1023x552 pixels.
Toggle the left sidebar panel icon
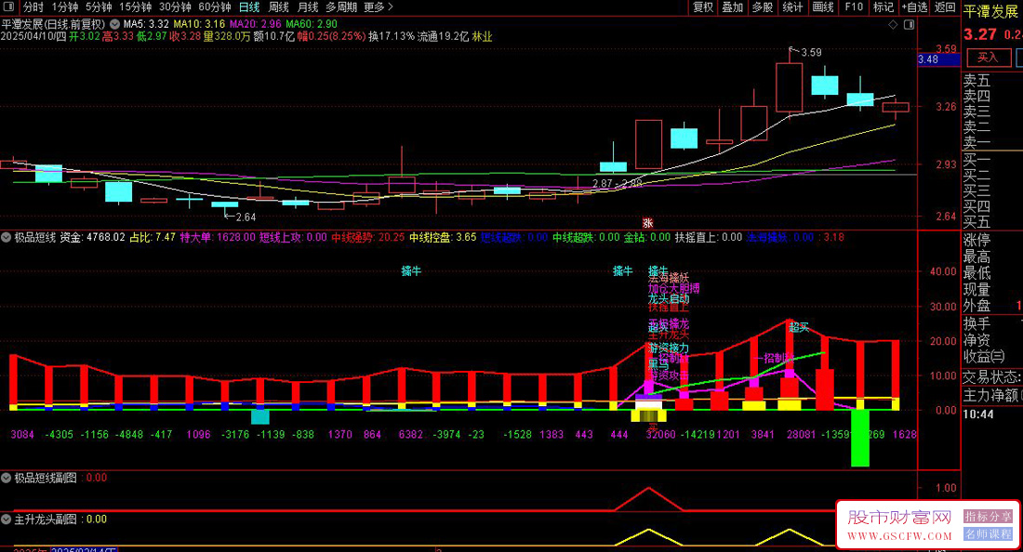(8, 7)
